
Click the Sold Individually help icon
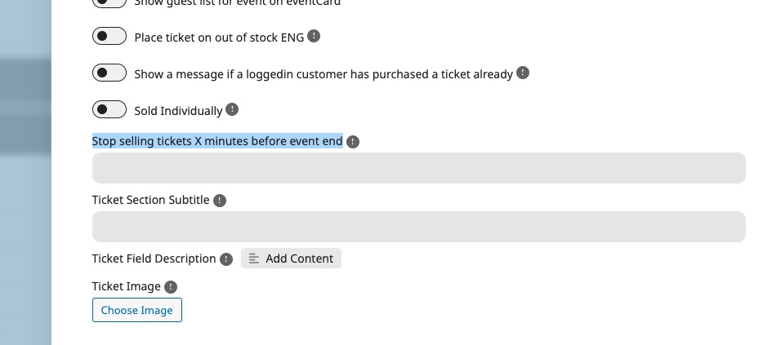click(x=232, y=109)
